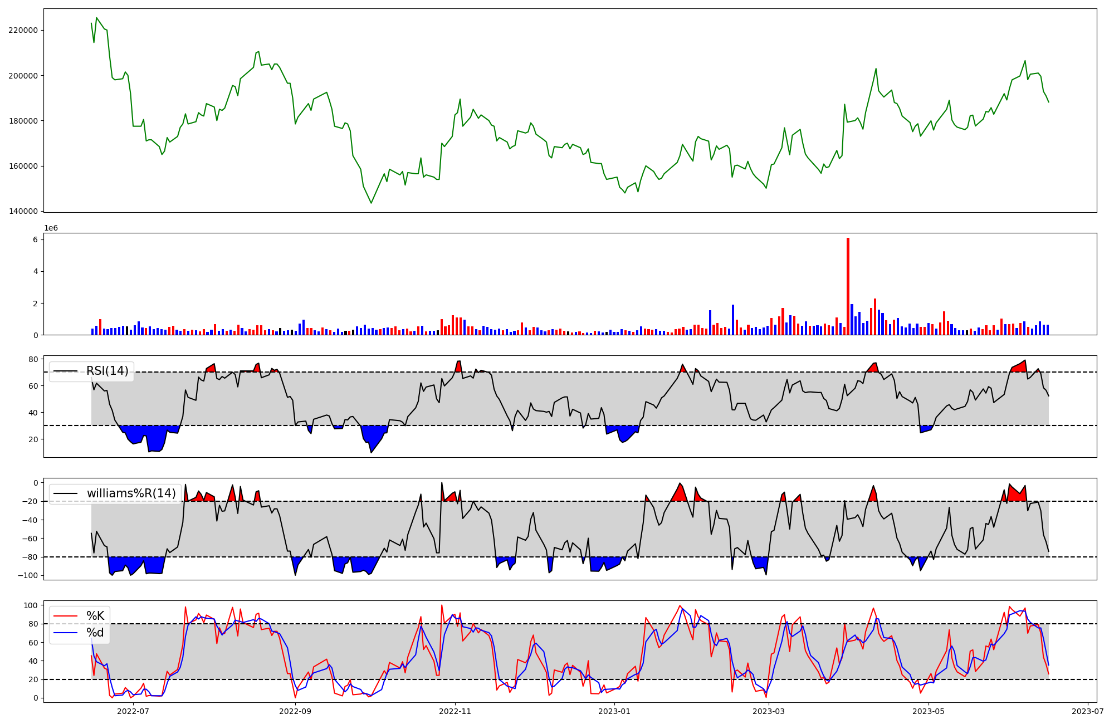Click the 1e6 volume scale label
The height and width of the screenshot is (724, 1114).
click(x=51, y=228)
